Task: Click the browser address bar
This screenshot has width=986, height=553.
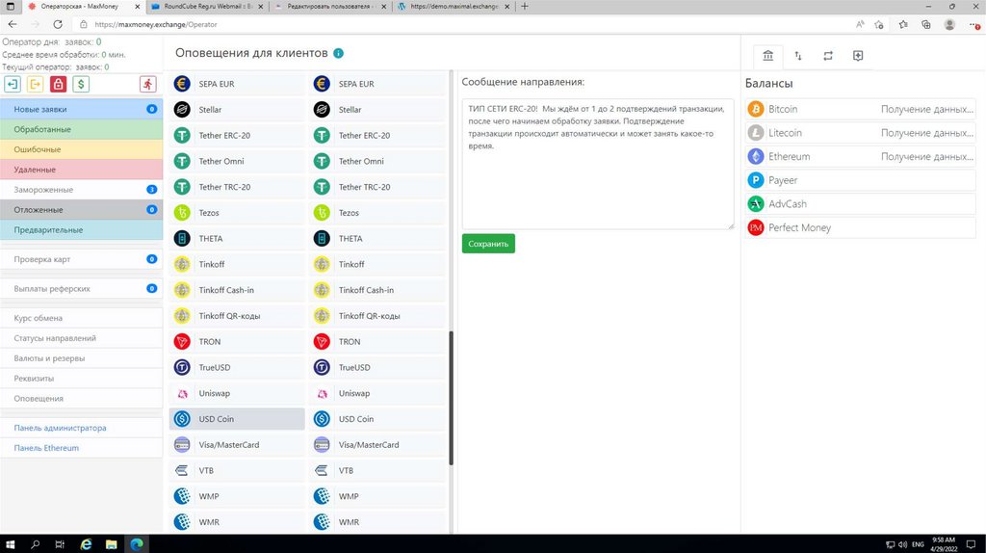Action: (x=462, y=24)
